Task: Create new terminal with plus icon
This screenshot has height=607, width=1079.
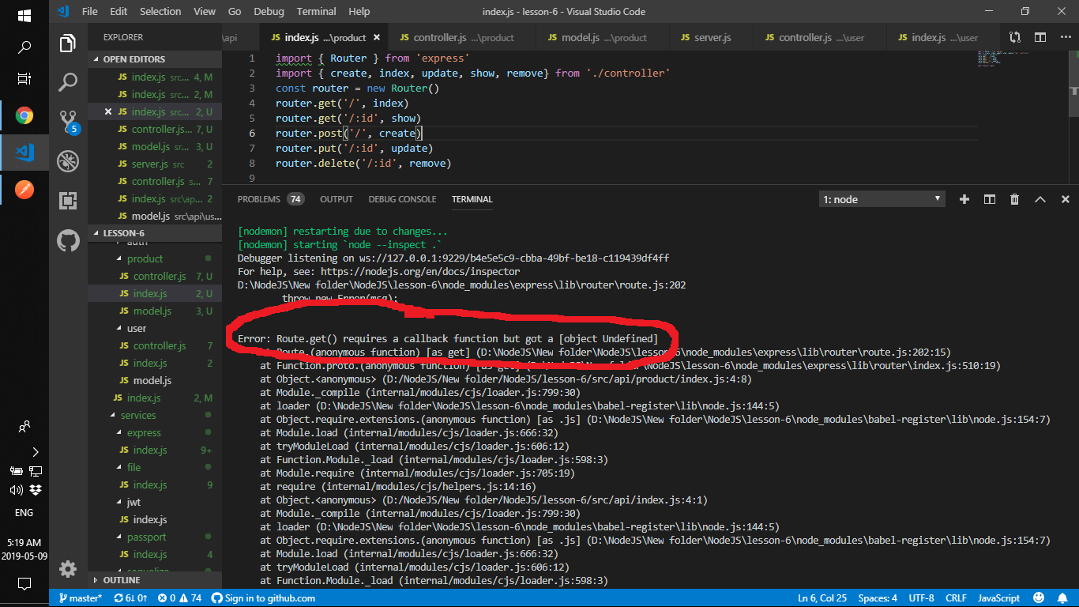Action: [964, 200]
